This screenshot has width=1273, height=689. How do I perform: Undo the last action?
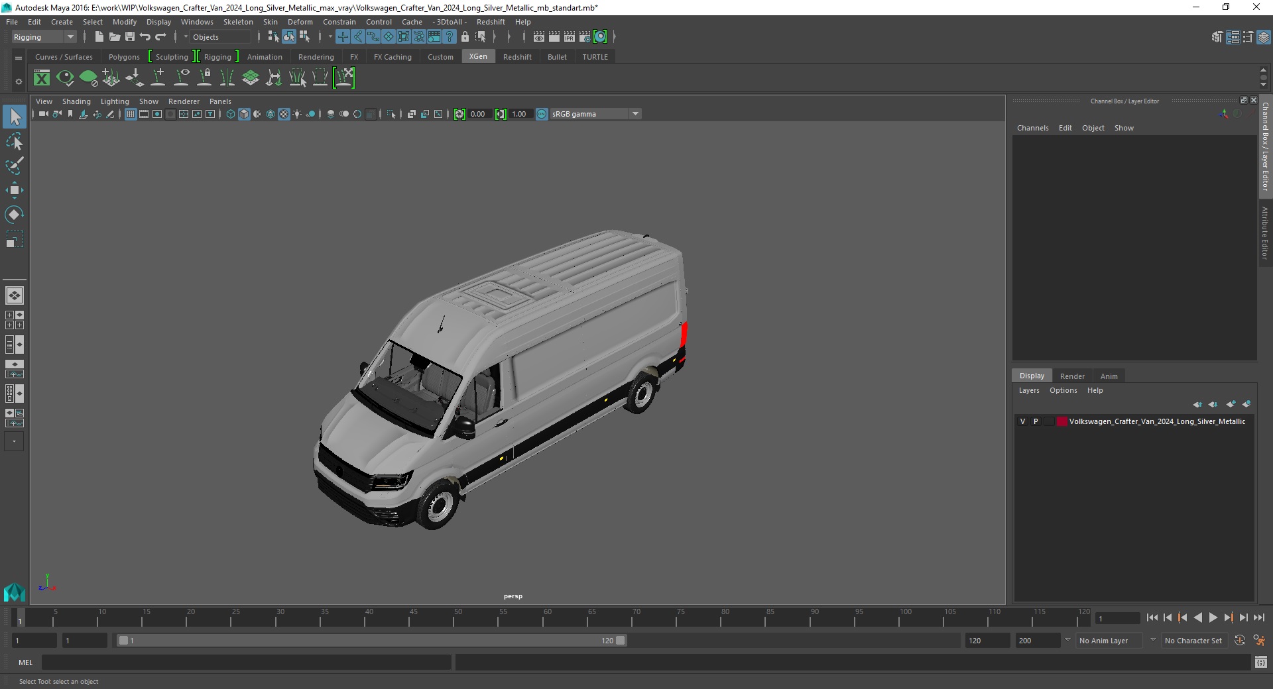pyautogui.click(x=145, y=37)
